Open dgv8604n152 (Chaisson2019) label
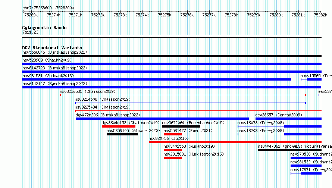Image resolution: width=332 pixels, height=188 pixels. click(x=131, y=123)
